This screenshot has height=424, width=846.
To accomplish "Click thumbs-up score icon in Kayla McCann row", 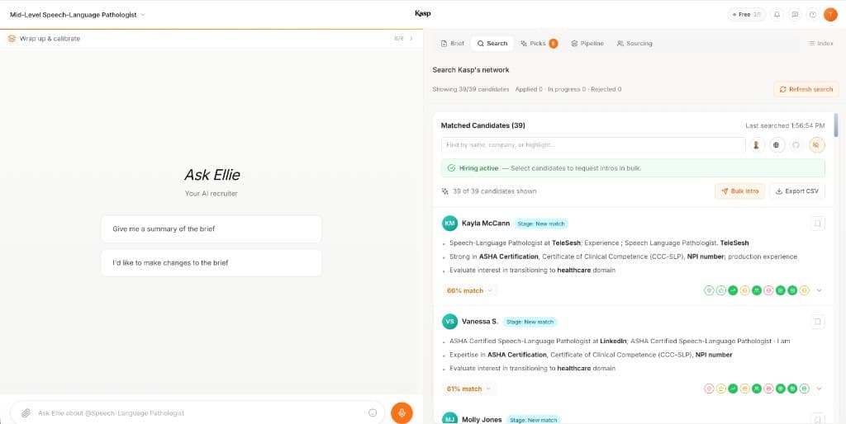I will click(720, 290).
